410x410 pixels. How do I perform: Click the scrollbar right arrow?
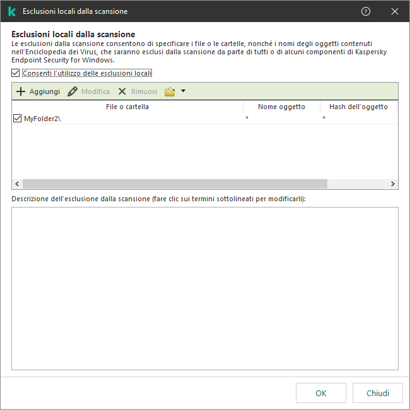pos(392,184)
